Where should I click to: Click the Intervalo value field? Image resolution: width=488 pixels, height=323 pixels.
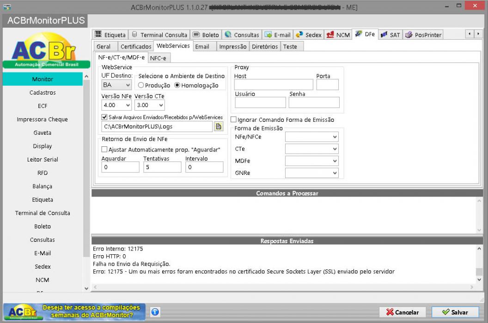204,167
